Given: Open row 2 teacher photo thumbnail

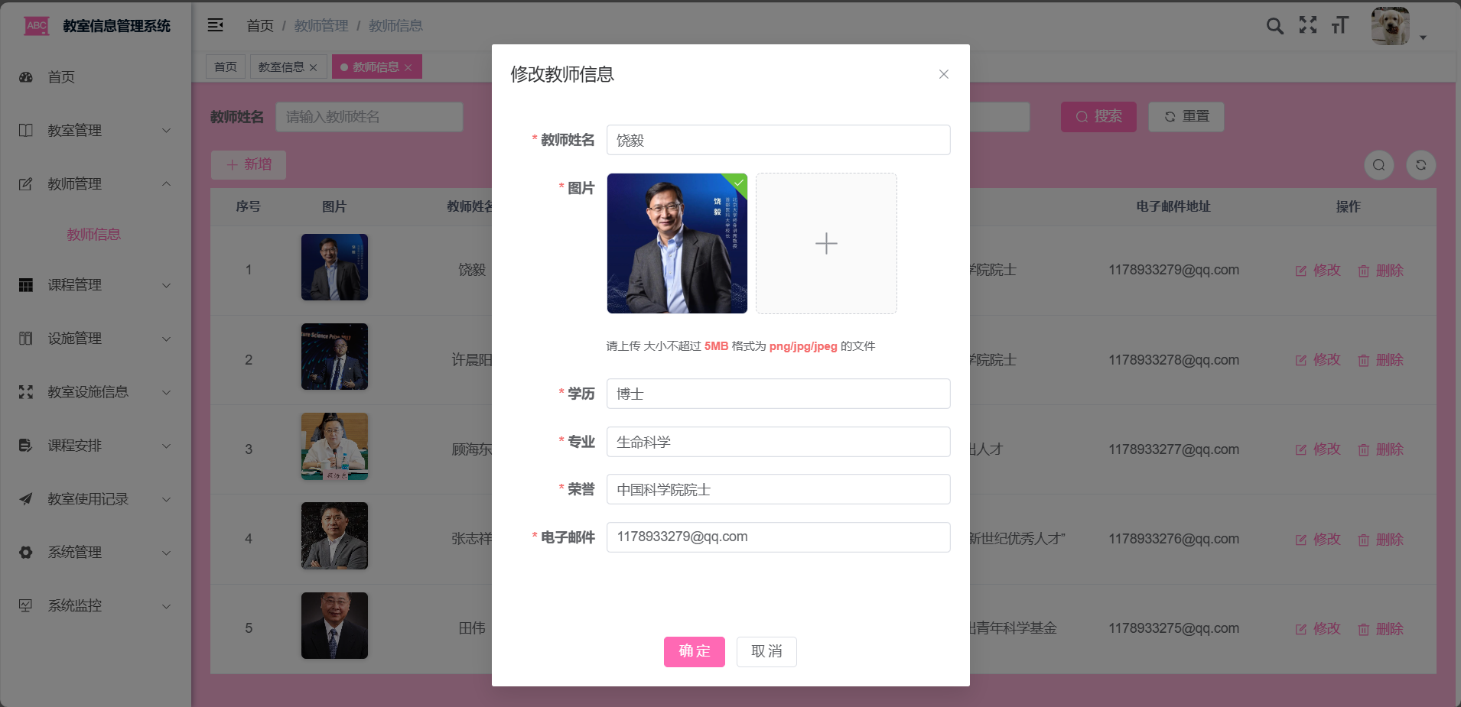Looking at the screenshot, I should pos(334,357).
